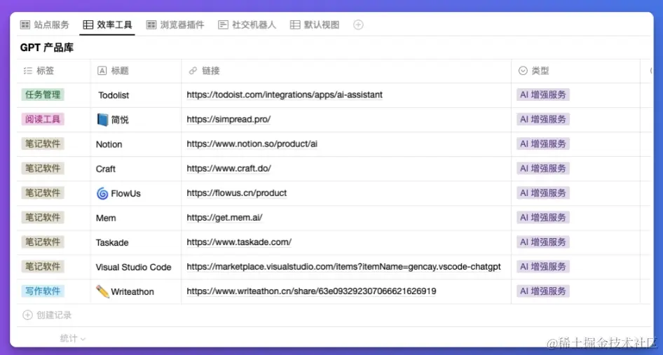The width and height of the screenshot is (663, 355).
Task: Switch to the 默认视图 tab
Action: point(315,25)
